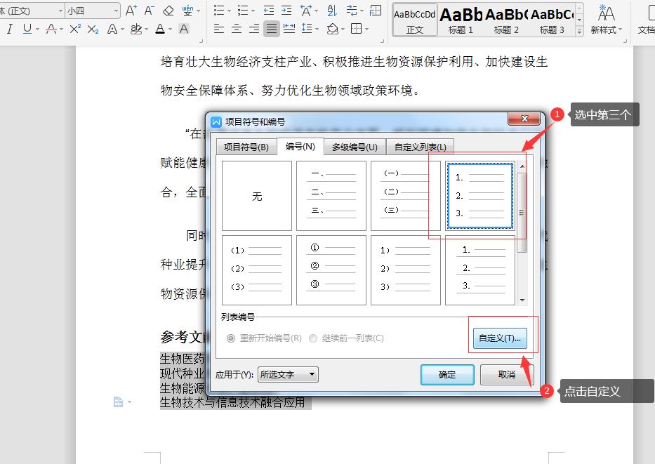Select the 重新开始编号 radio button
This screenshot has width=655, height=464.
pyautogui.click(x=230, y=338)
